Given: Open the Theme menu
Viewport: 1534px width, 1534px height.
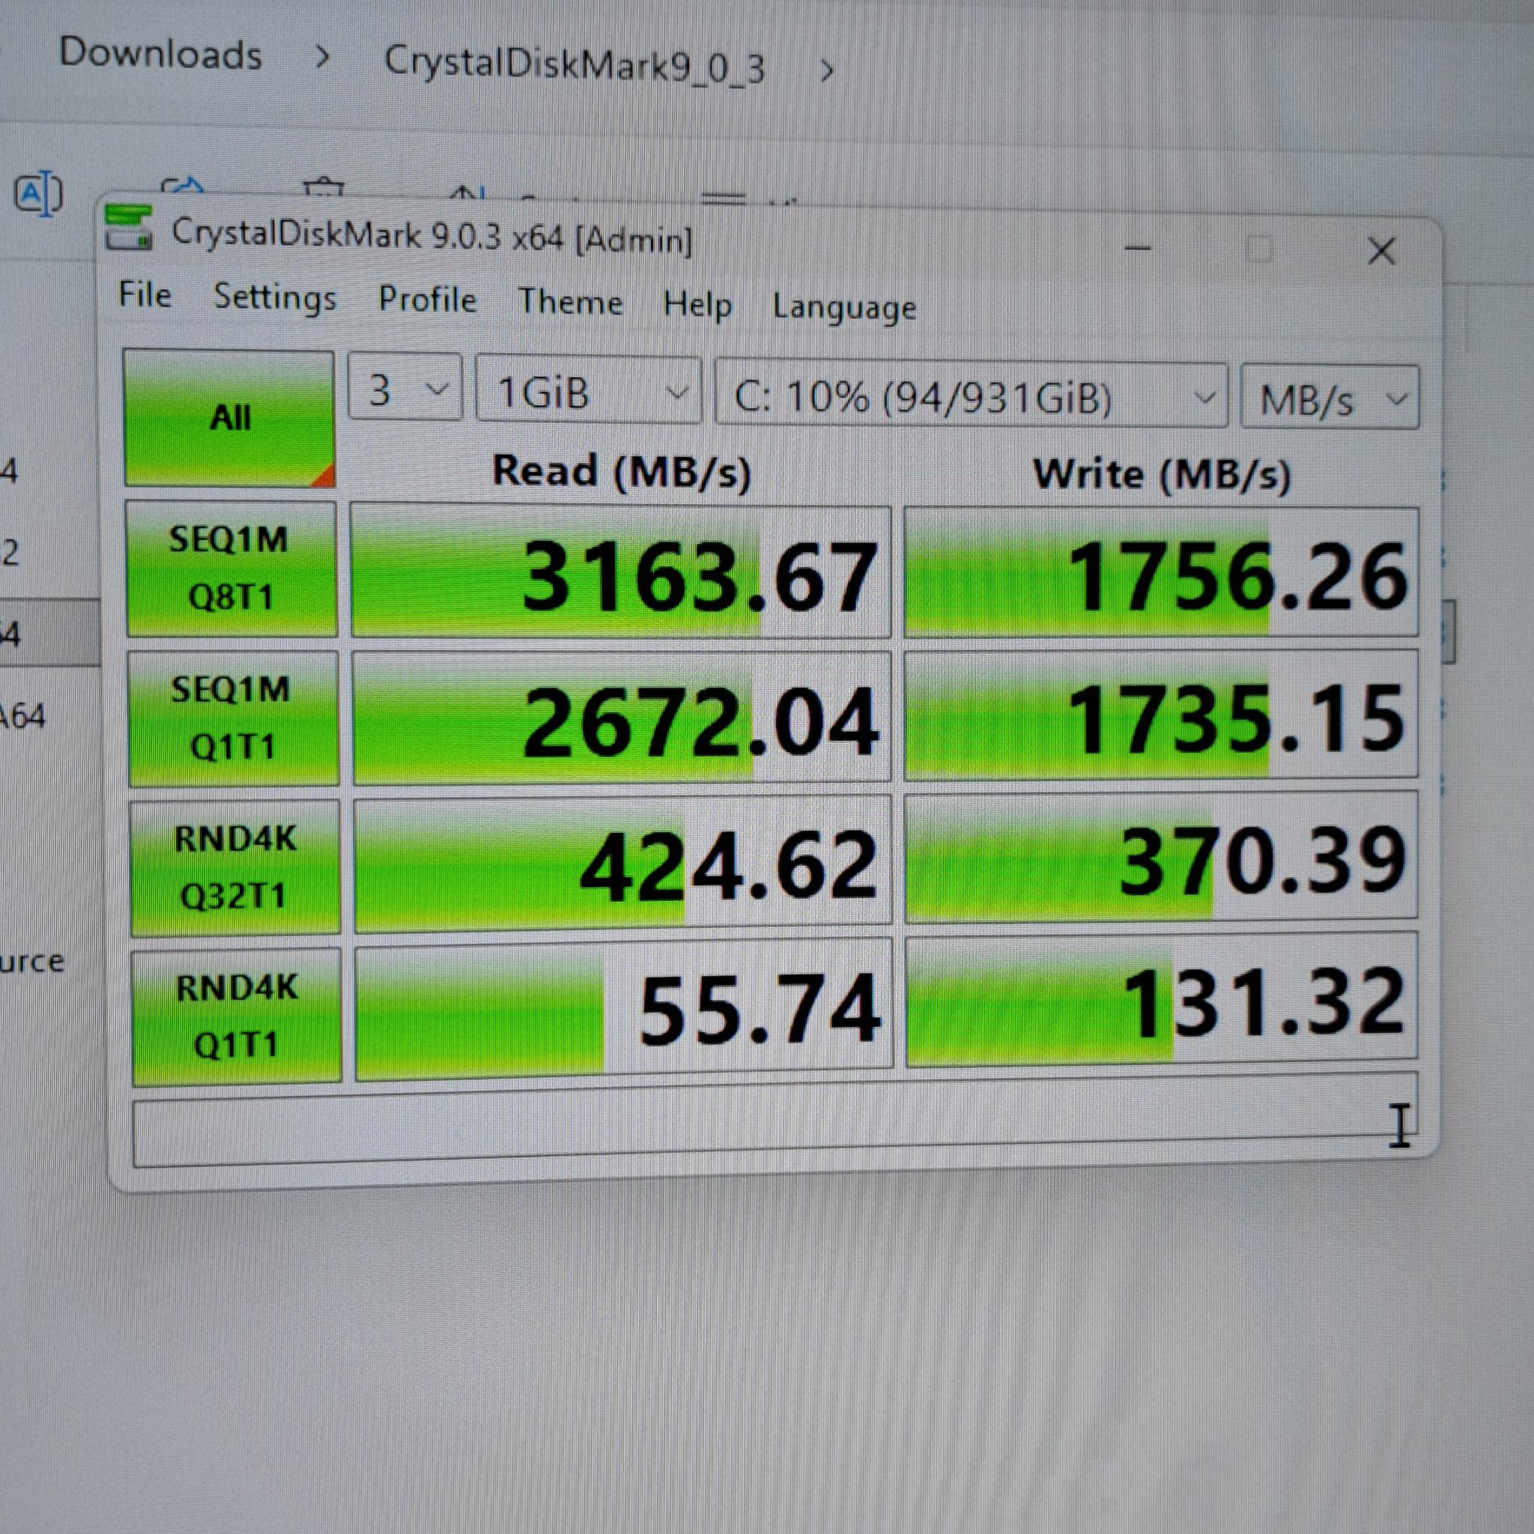Looking at the screenshot, I should point(570,303).
